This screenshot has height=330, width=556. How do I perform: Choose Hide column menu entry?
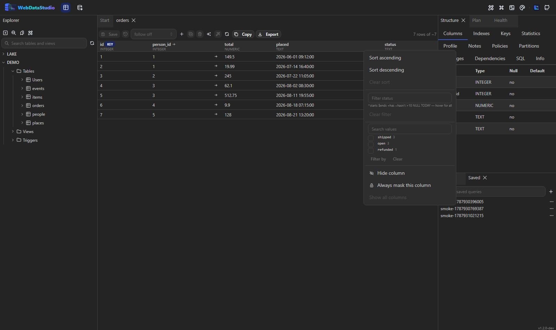pyautogui.click(x=391, y=173)
